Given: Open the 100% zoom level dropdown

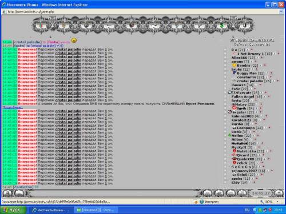Looking at the screenshot, I should tap(277, 201).
